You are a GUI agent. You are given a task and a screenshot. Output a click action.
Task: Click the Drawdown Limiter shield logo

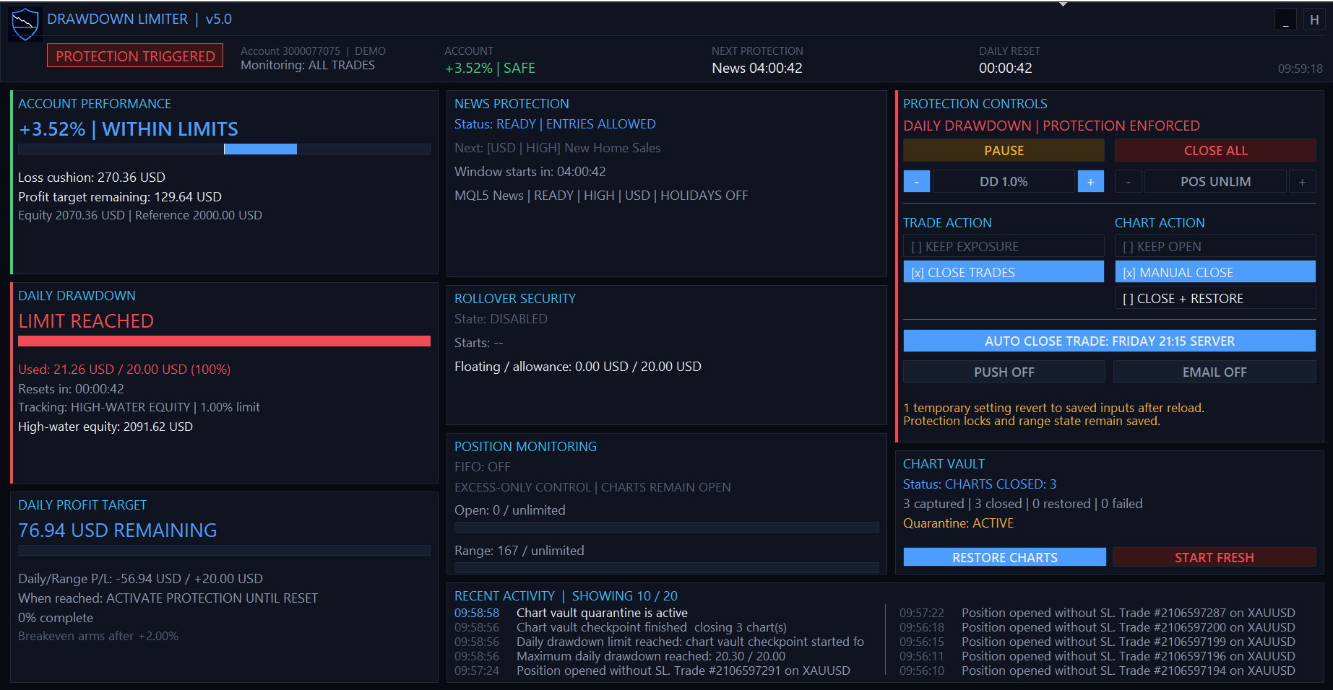coord(25,23)
